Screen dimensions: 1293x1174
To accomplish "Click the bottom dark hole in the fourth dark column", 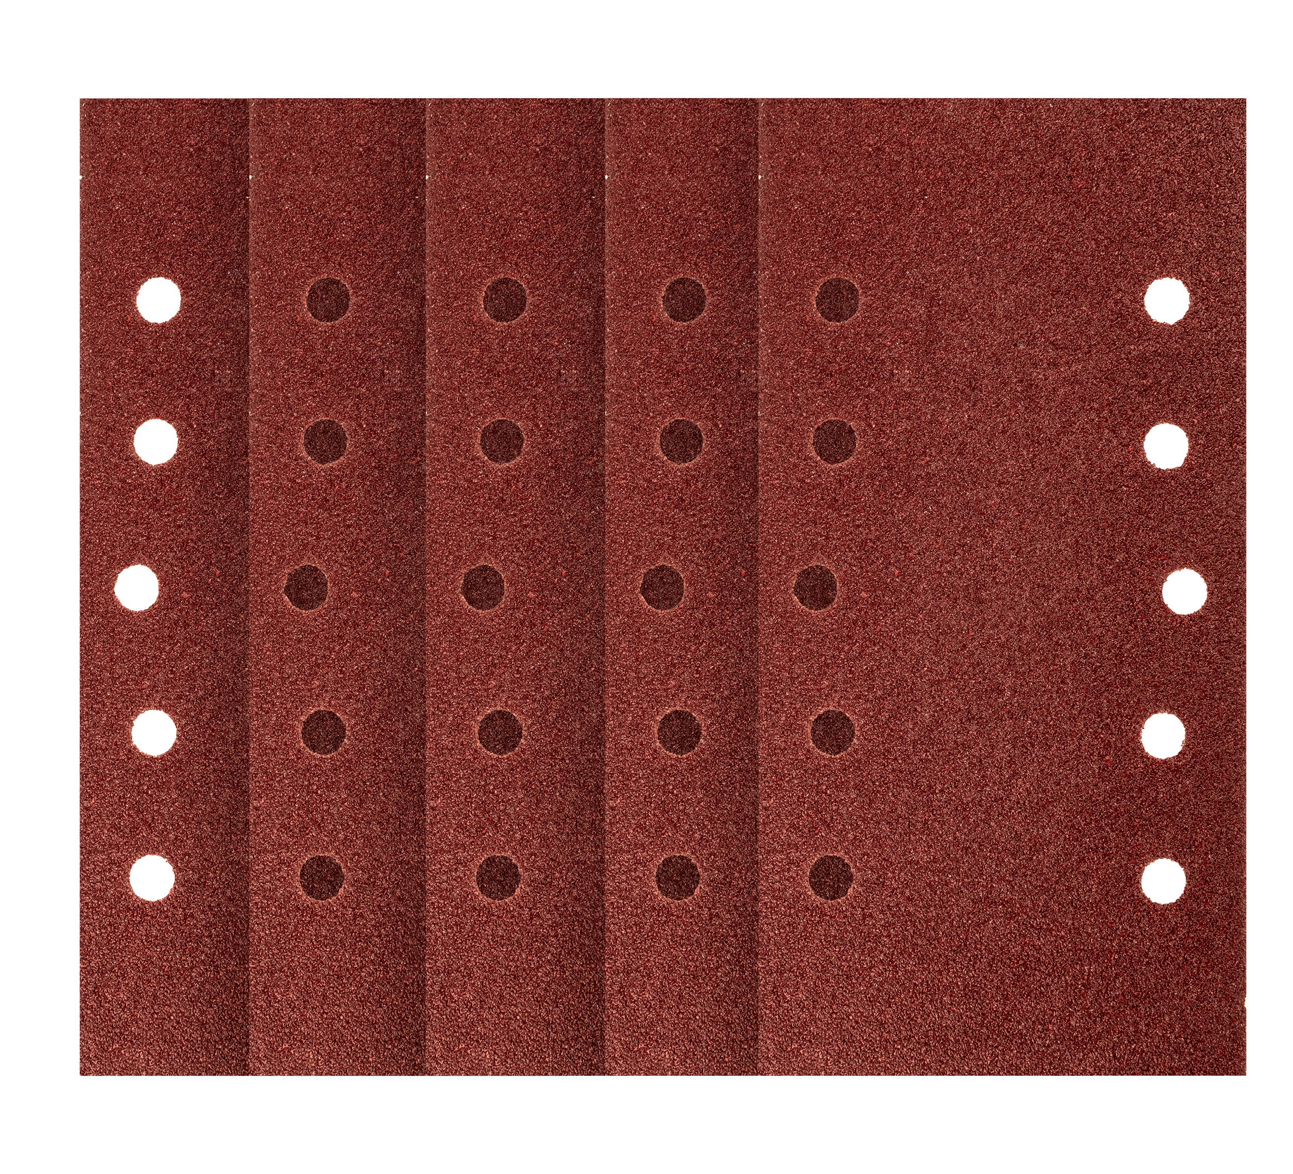I will [x=831, y=877].
